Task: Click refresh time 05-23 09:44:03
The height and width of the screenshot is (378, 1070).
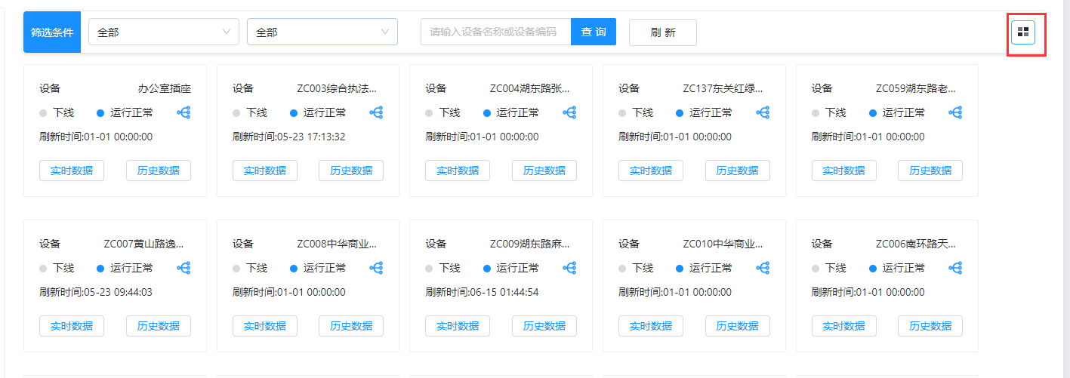Action: [x=96, y=292]
